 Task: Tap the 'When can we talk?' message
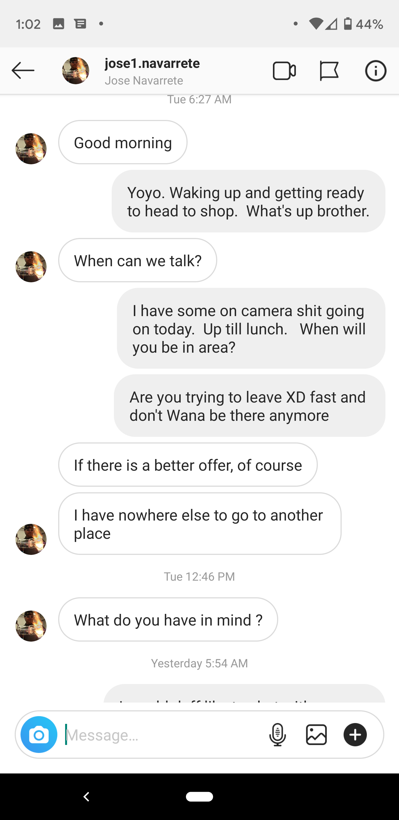pos(137,260)
